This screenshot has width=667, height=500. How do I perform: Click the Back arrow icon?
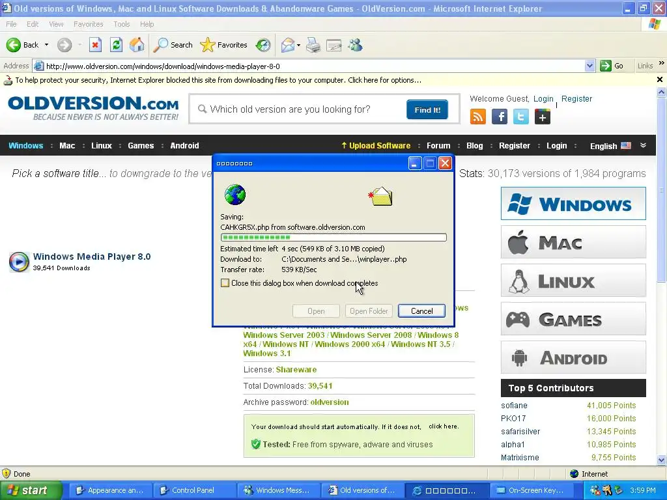click(13, 45)
